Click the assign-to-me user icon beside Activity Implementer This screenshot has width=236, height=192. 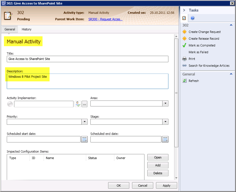click(78, 104)
